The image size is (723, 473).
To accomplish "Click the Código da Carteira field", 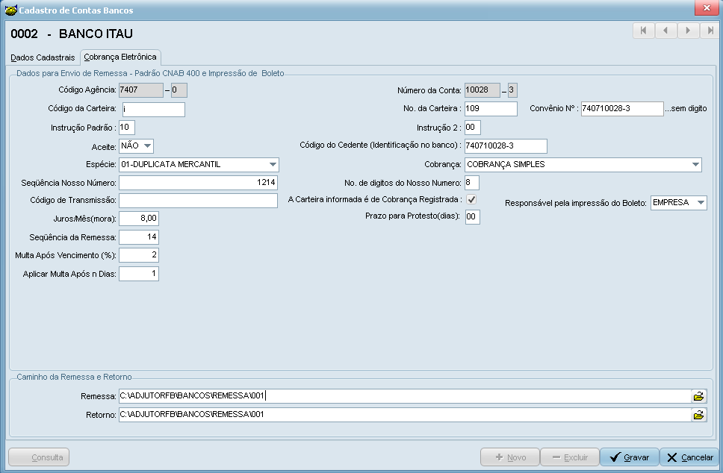I will tap(154, 110).
